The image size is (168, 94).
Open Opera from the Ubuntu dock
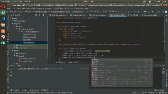[3, 6]
